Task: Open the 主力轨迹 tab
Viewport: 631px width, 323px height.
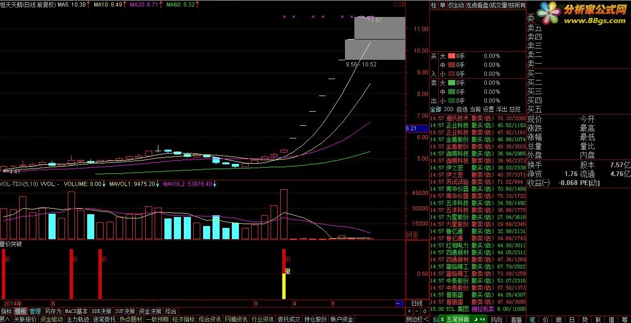Action: [78, 319]
